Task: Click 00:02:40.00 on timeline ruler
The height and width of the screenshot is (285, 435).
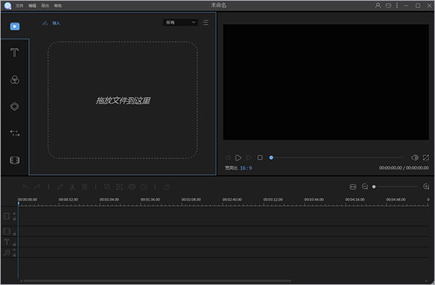Action: [x=232, y=199]
